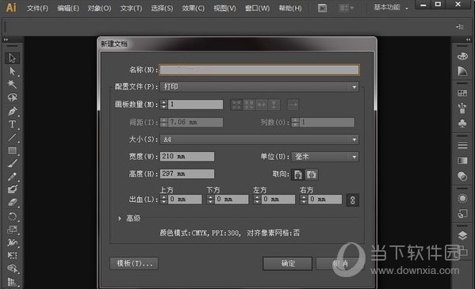Adjust the 画板数量 stepper arrows
Viewport: 475px width, 289px height.
pyautogui.click(x=163, y=105)
